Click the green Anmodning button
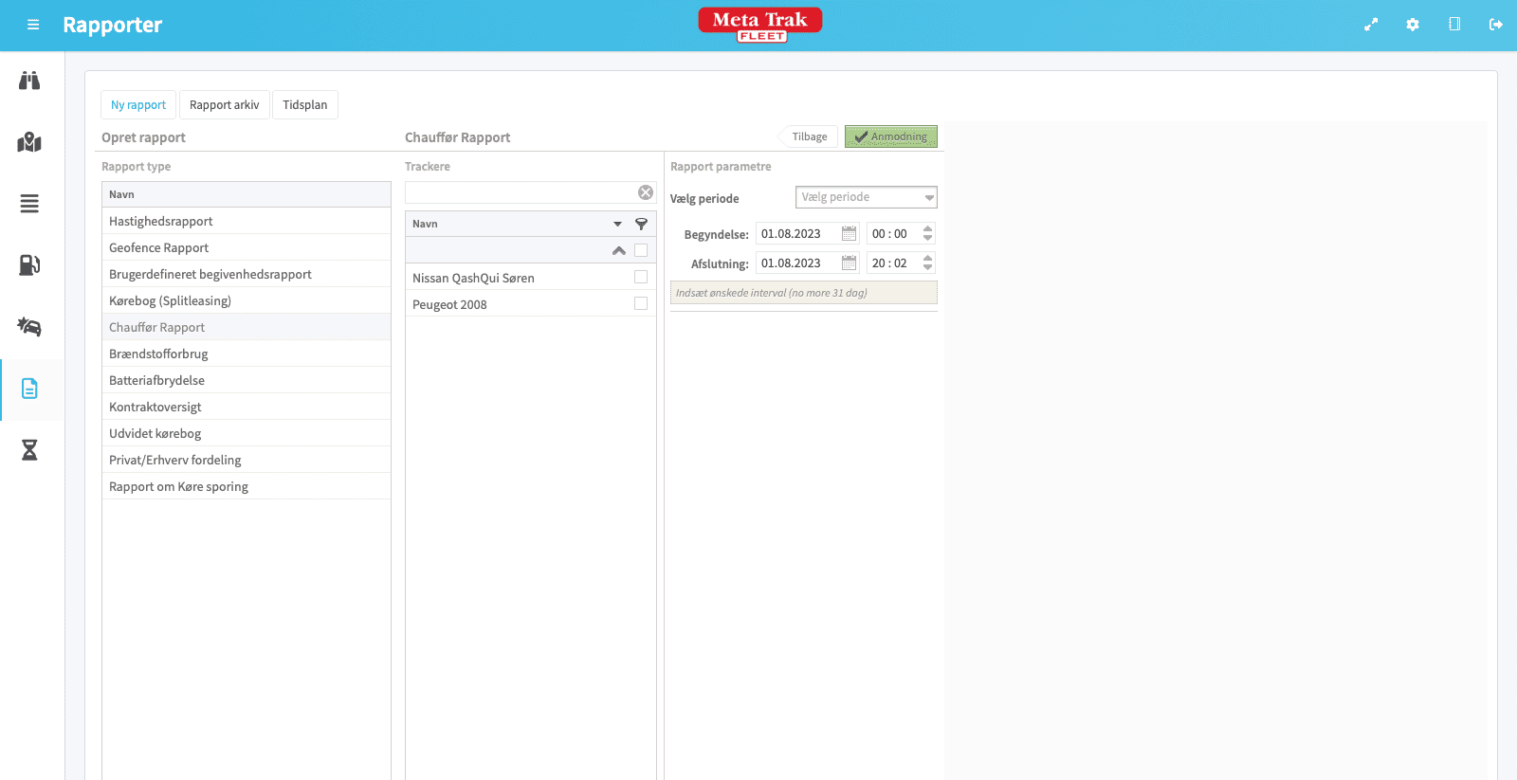Screen dimensions: 1517x780 tap(890, 136)
